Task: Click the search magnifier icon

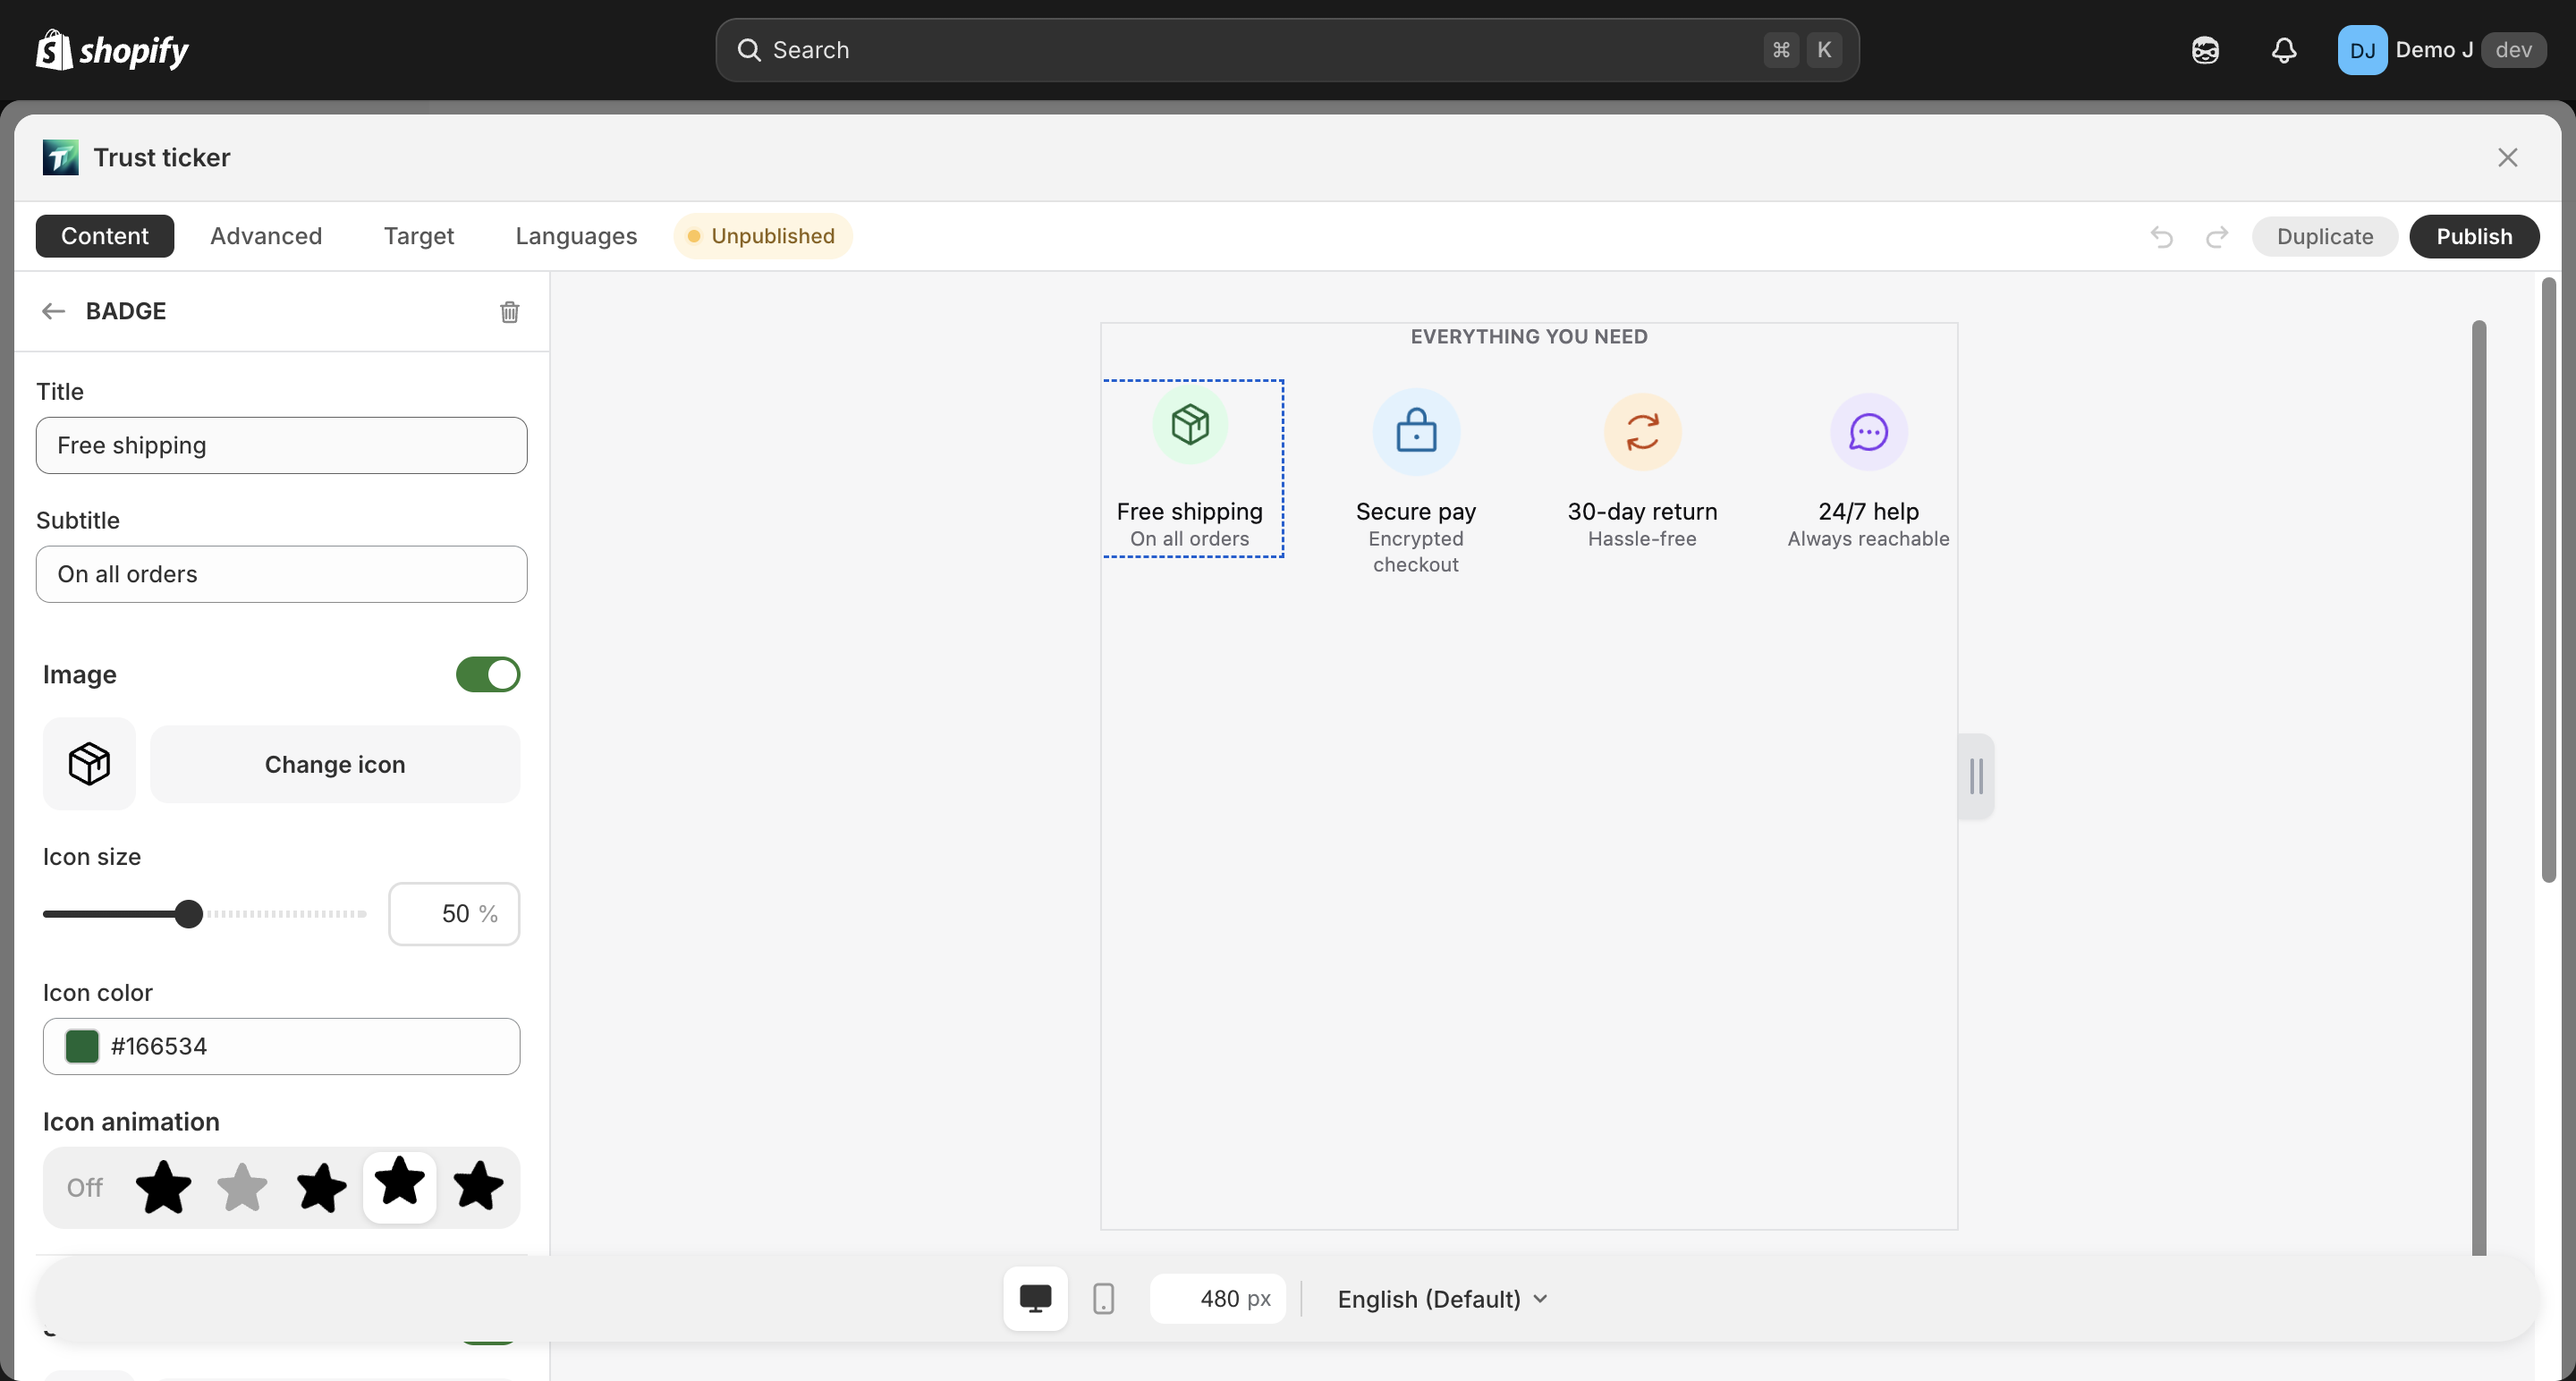Action: coord(749,50)
